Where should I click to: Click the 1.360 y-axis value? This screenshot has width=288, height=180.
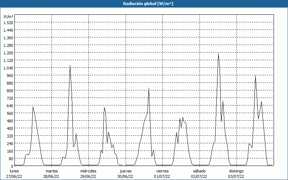pyautogui.click(x=8, y=38)
